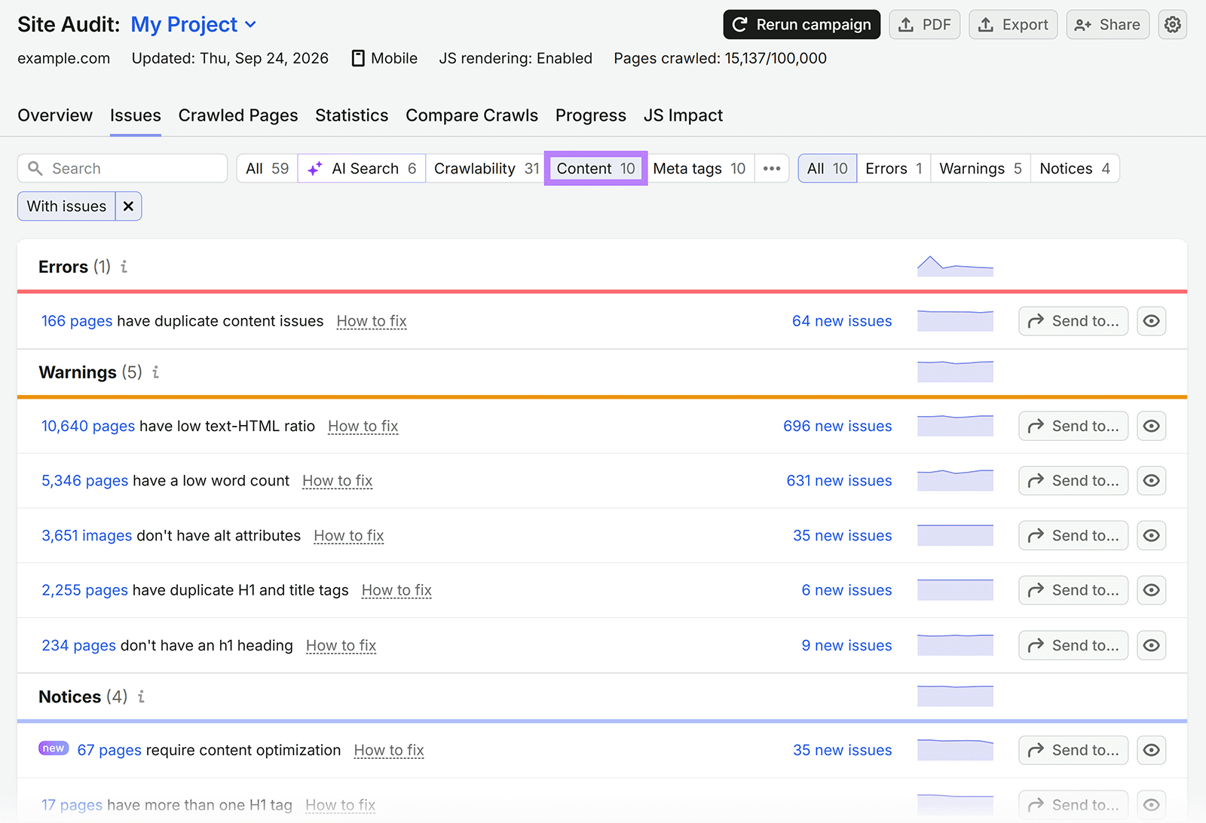
Task: Click the info icon next to Errors
Action: (124, 267)
